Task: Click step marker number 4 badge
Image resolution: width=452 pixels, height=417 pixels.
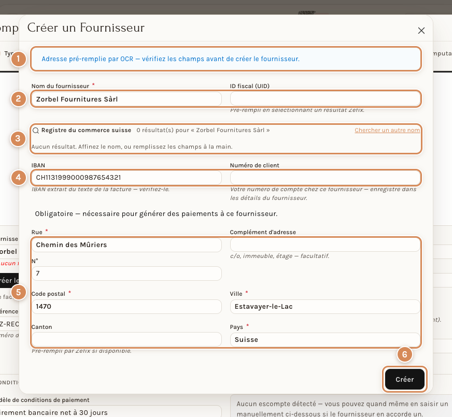Action: pos(19,177)
